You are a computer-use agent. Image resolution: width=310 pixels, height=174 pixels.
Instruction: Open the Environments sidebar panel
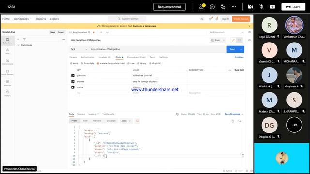pos(8,62)
